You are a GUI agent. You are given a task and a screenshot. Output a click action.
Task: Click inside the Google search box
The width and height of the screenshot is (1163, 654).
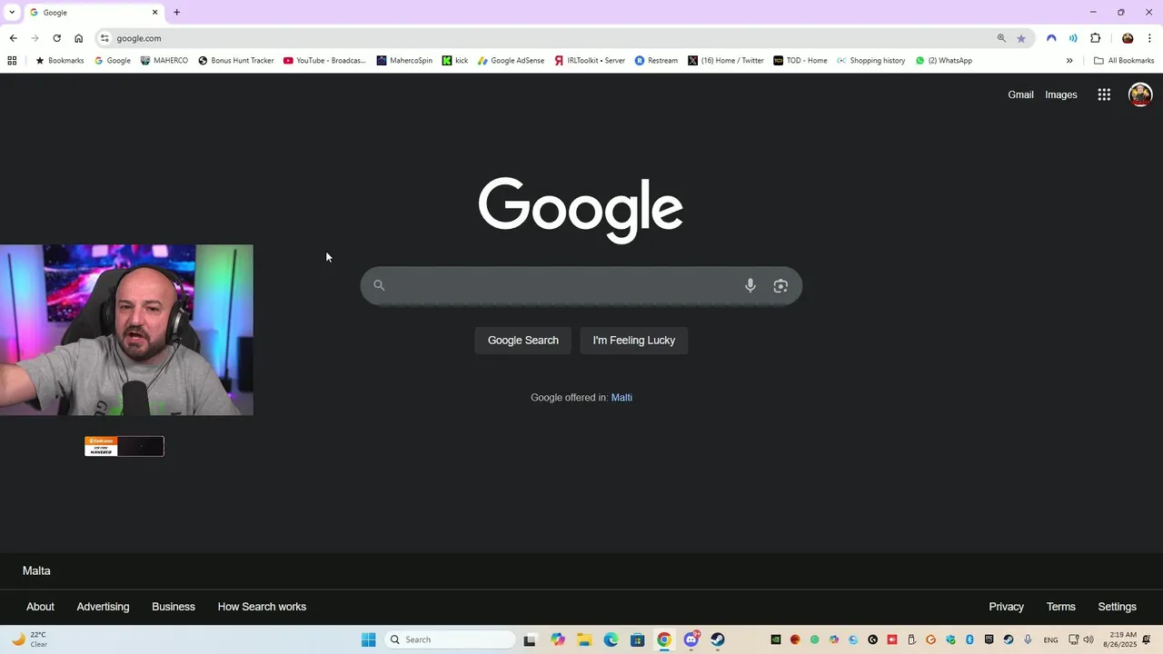[581, 285]
